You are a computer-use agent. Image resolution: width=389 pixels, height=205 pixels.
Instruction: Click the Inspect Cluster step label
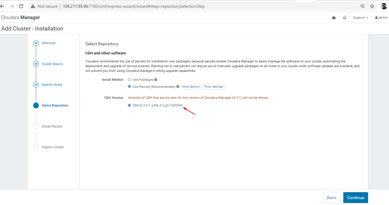click(53, 147)
